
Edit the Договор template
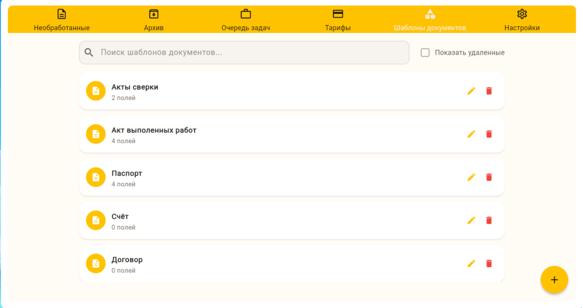pos(471,264)
